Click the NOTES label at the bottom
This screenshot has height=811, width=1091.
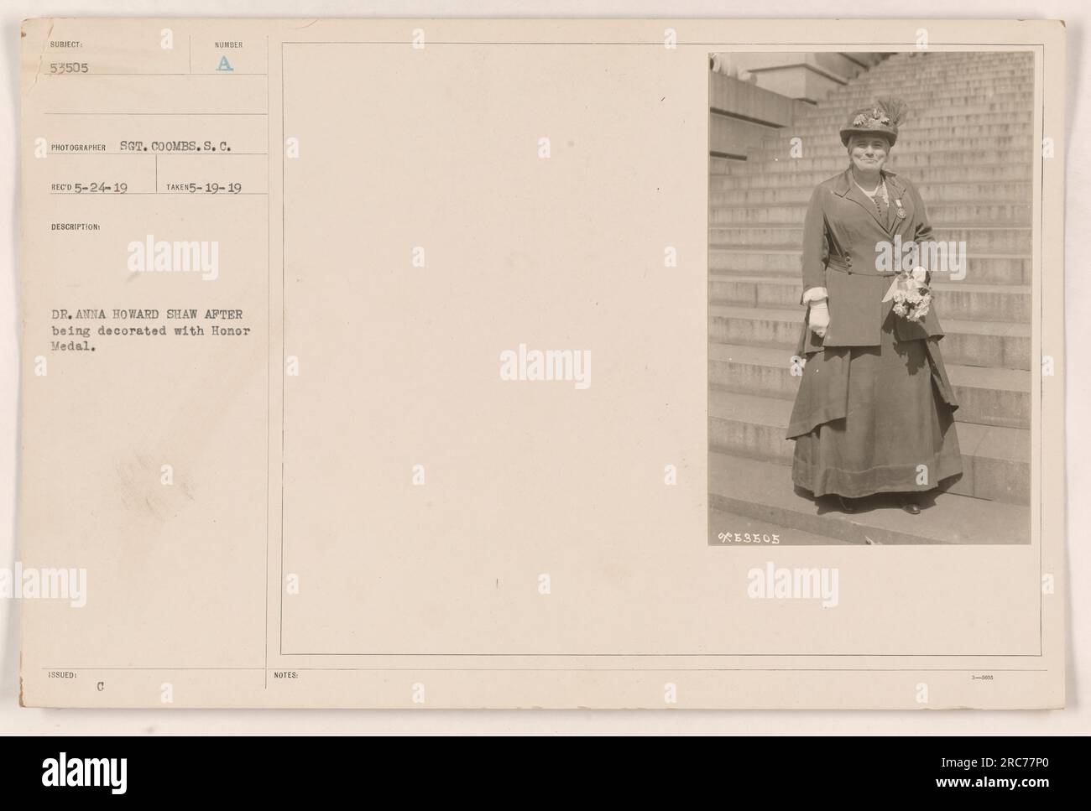286,673
